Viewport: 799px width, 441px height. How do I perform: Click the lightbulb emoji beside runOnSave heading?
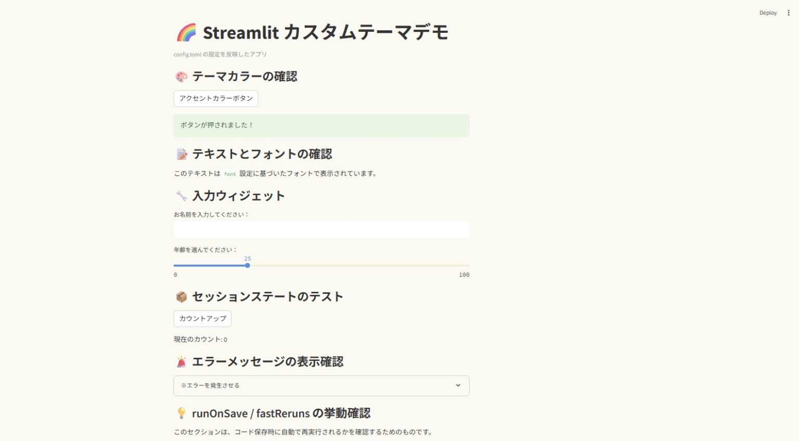point(182,413)
